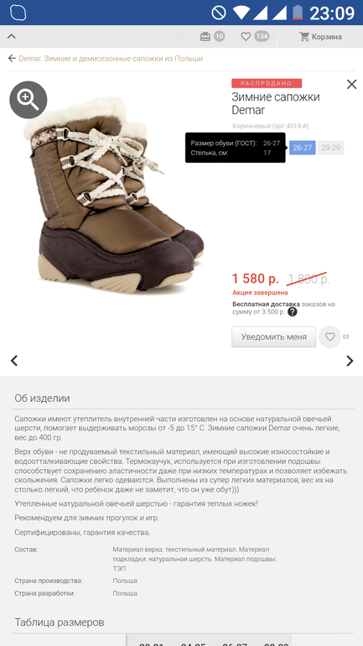This screenshot has width=363, height=646.
Task: Collapse the top bar with up chevron
Action: tap(12, 36)
